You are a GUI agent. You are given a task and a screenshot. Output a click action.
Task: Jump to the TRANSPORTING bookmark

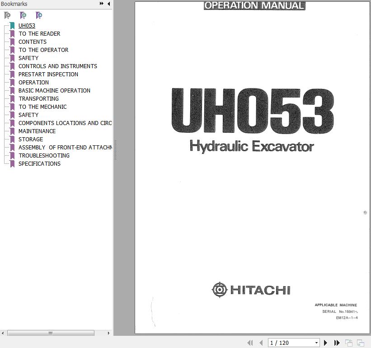[x=38, y=98]
